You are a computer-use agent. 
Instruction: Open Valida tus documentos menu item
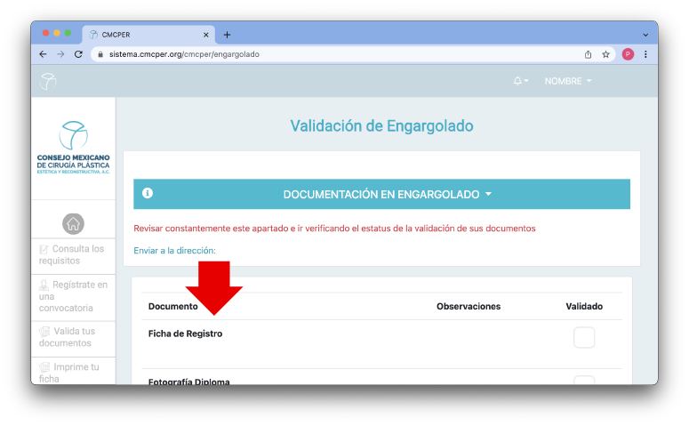73,337
